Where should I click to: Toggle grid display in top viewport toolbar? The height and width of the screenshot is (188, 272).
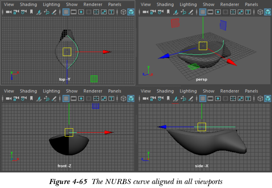click(66, 12)
